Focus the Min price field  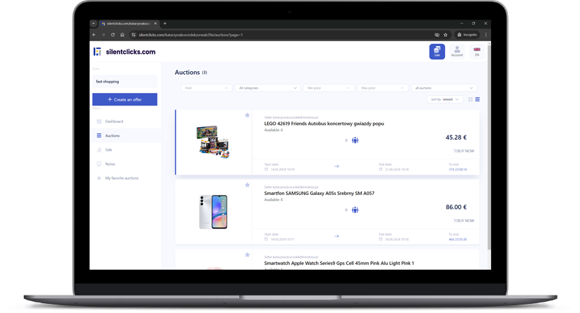(329, 88)
